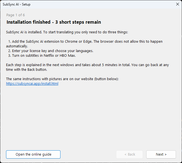Viewport: 182px width, 163px height.
Task: Open the online guide button
Action: pyautogui.click(x=33, y=154)
